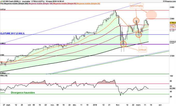This screenshot has height=106, width=176.
Task: Select Moyenne mobile (Simple 100) legend entry
Action: pos(41,4)
